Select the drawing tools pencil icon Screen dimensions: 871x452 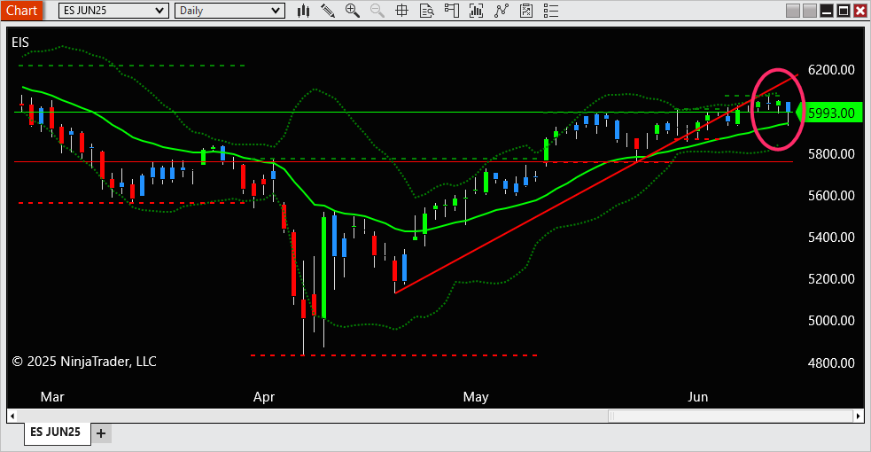pos(328,11)
